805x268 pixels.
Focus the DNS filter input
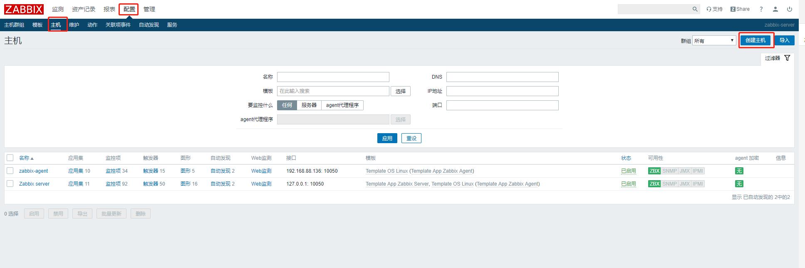tap(503, 77)
